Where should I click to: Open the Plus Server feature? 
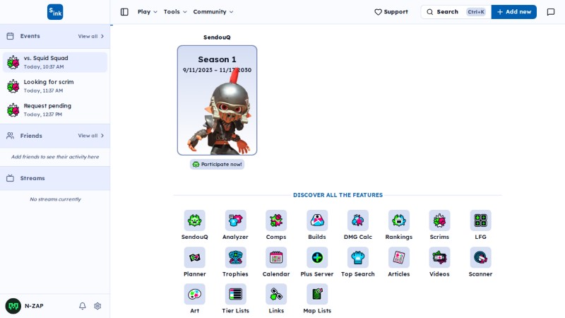coord(317,257)
